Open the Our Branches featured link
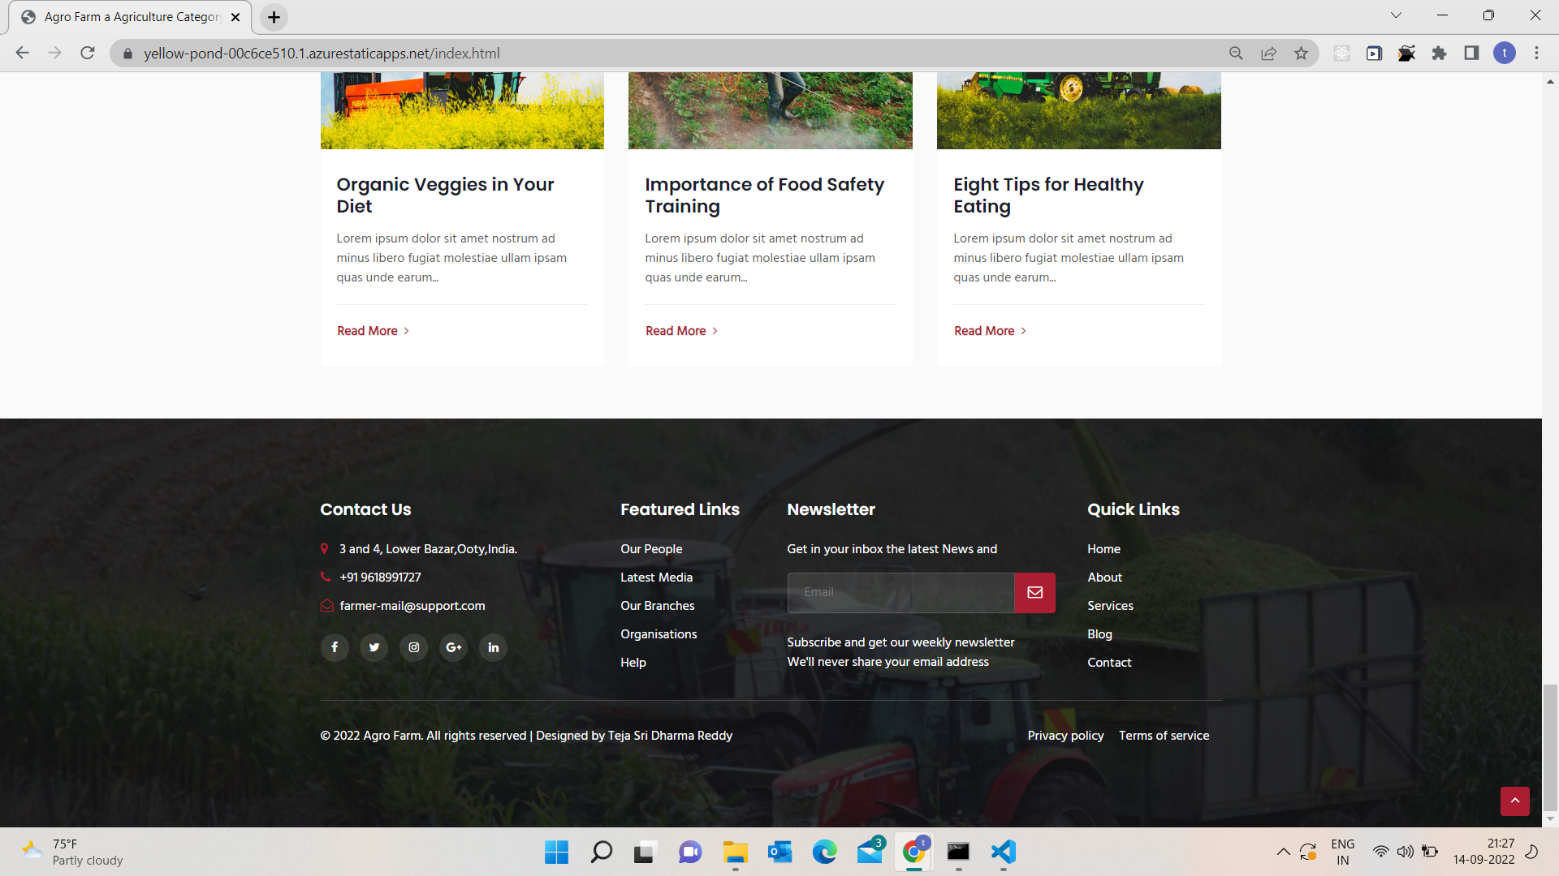Viewport: 1559px width, 876px height. (x=658, y=606)
